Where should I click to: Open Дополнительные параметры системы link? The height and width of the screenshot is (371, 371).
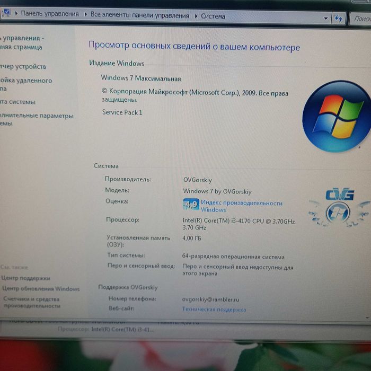[37, 119]
